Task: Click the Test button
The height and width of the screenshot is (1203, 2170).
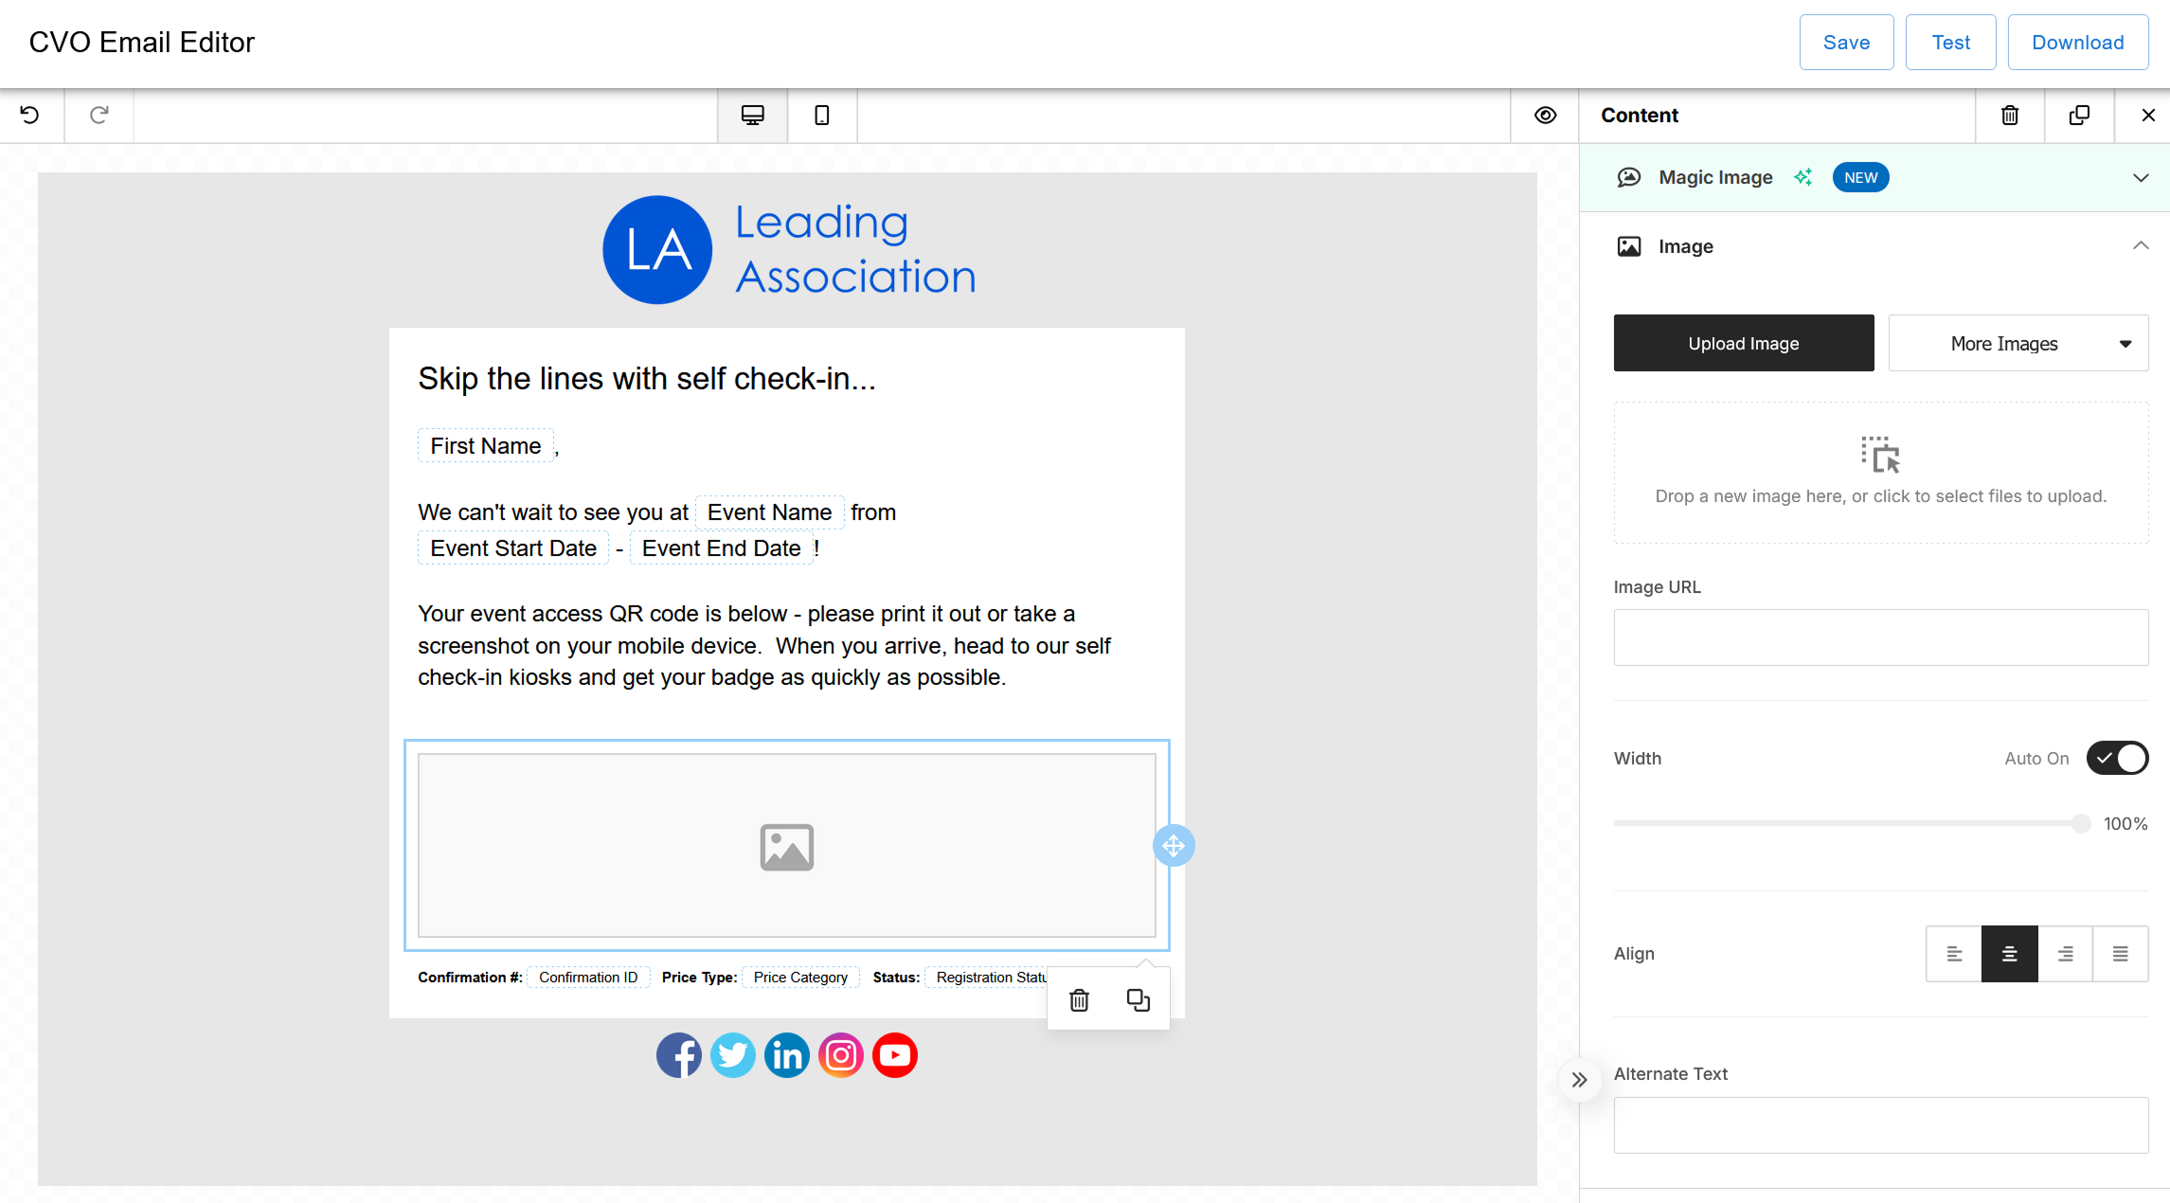Action: click(1950, 43)
